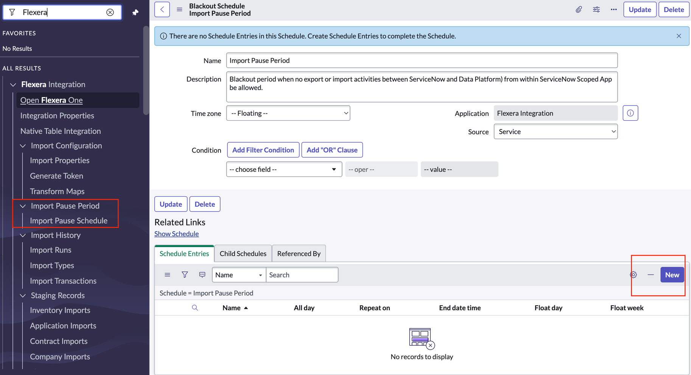Collapse the Import Configuration section
Viewport: 691px width, 375px height.
click(x=23, y=146)
